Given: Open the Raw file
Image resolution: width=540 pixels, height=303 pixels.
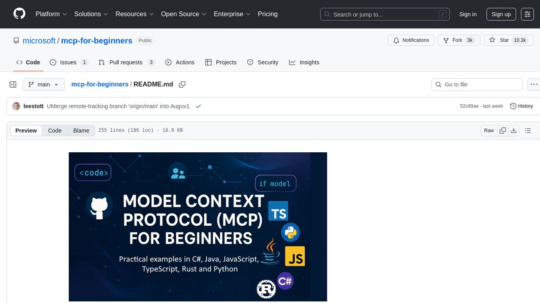Looking at the screenshot, I should tap(489, 130).
